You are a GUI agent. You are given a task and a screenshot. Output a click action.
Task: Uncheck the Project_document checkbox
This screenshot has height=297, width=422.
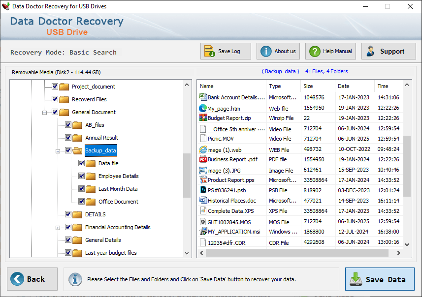(55, 86)
